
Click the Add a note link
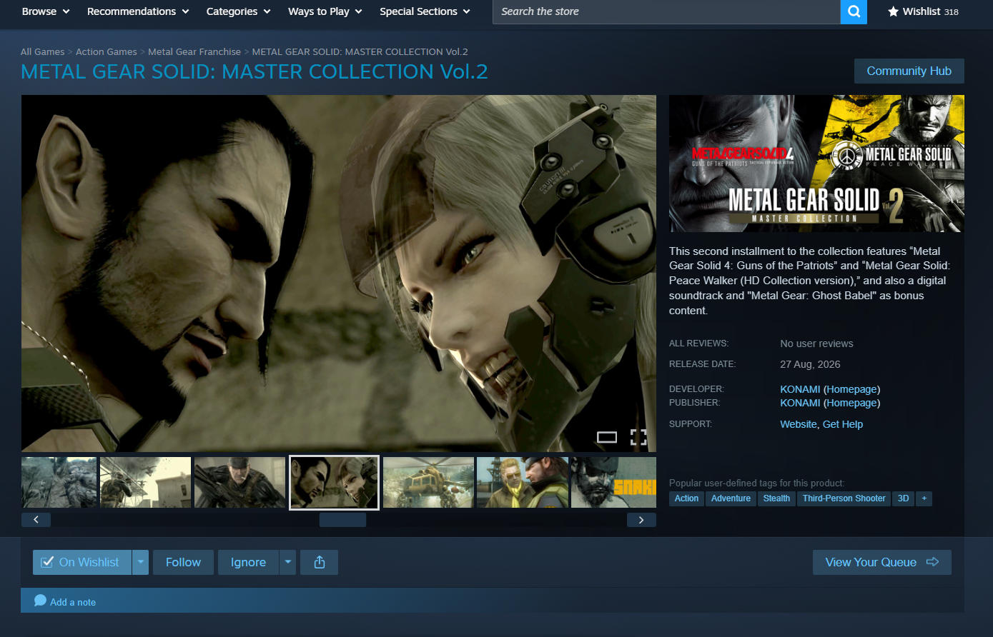coord(73,602)
